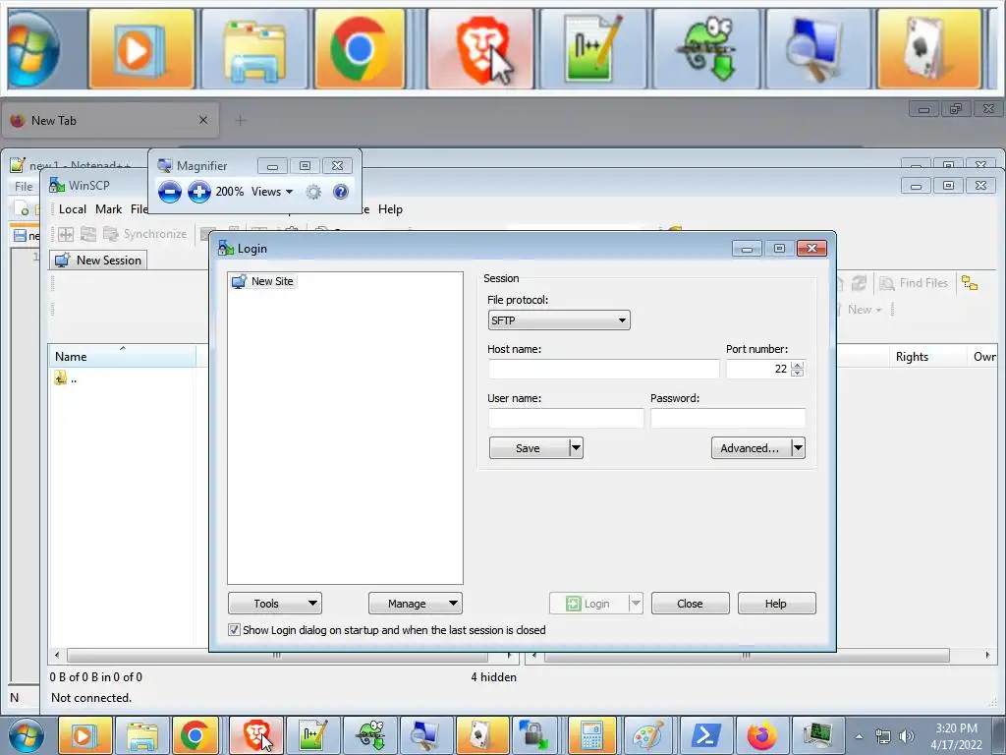Close the New Tab browser tab
1006x755 pixels.
pyautogui.click(x=203, y=120)
